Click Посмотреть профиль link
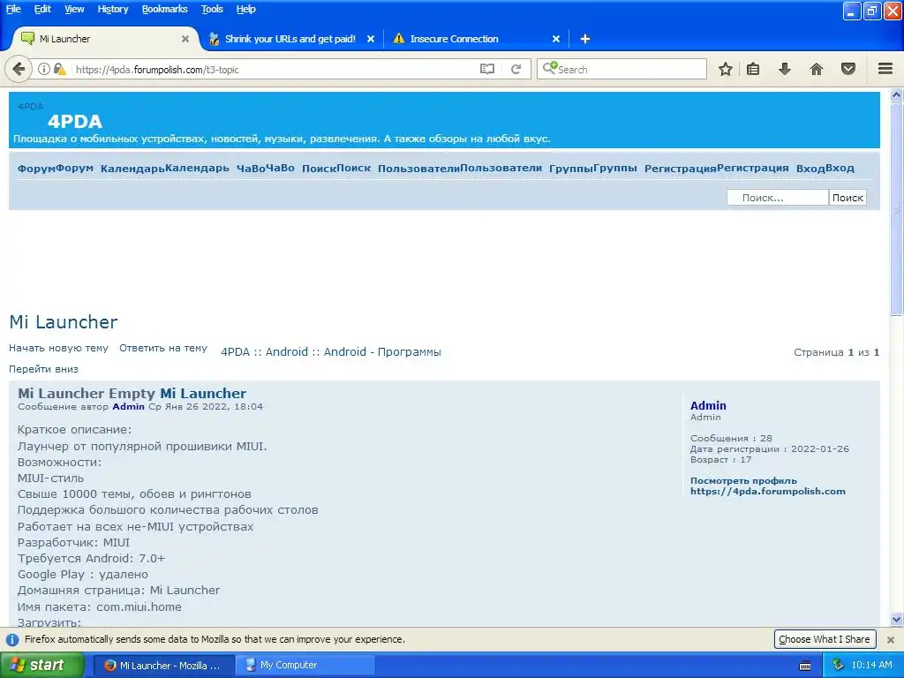Viewport: 904px width, 678px height. coord(743,481)
